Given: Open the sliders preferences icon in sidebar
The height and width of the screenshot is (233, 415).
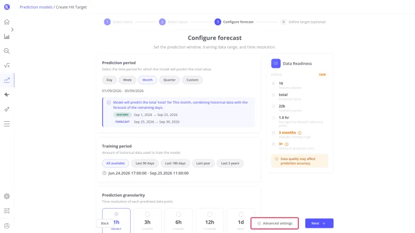Looking at the screenshot, I should pos(7,211).
